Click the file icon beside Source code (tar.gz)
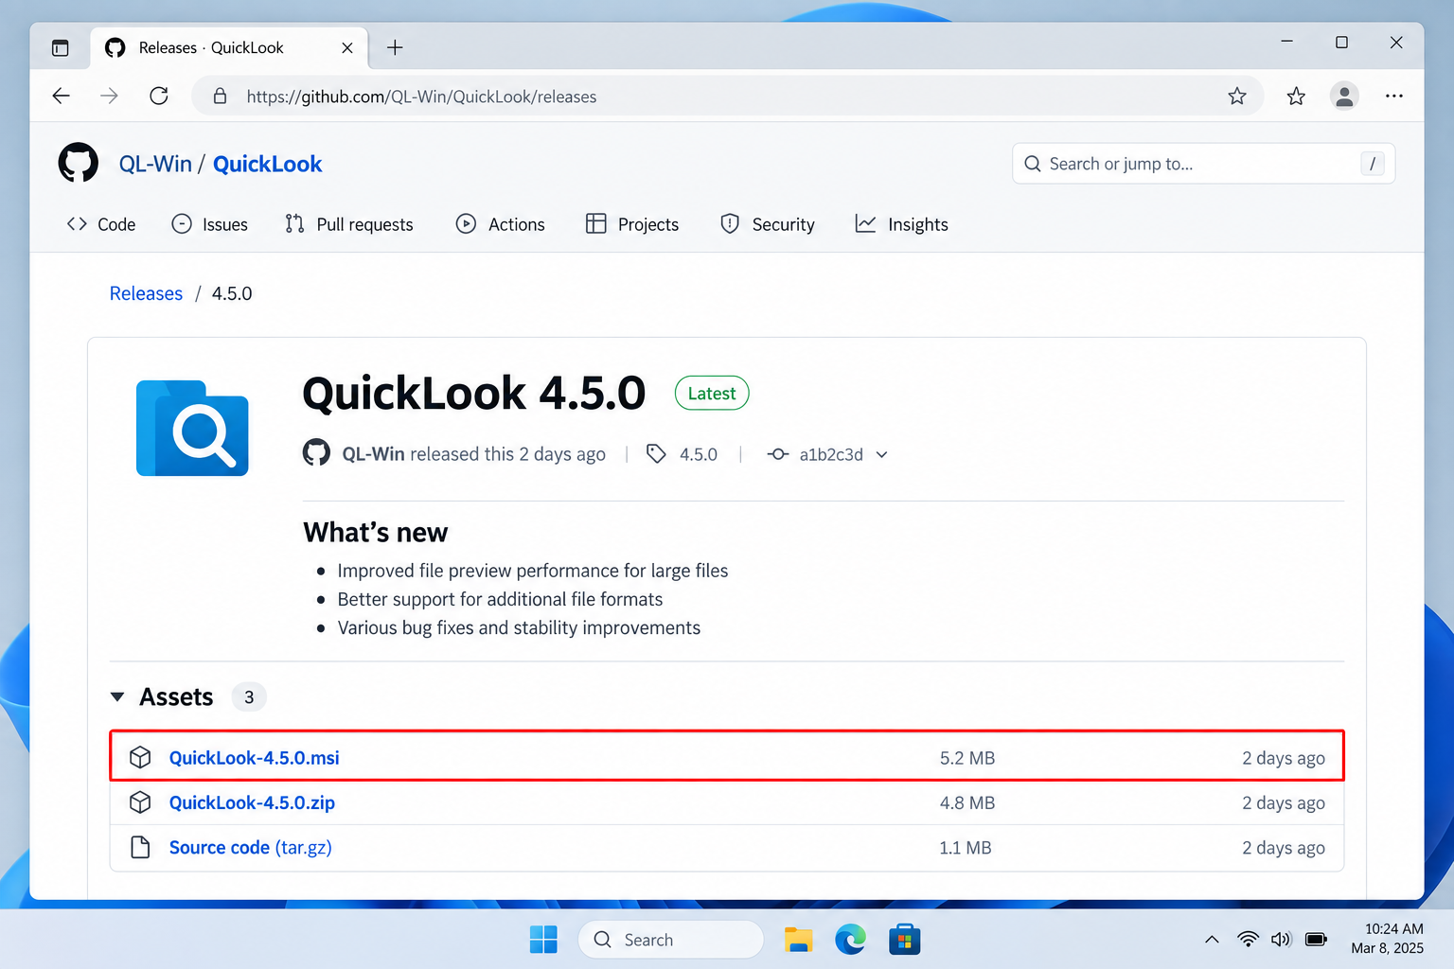1454x969 pixels. pos(140,847)
